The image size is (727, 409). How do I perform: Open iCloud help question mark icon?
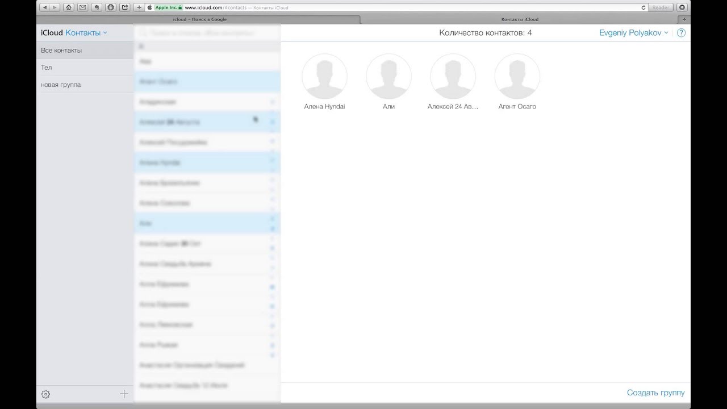682,33
